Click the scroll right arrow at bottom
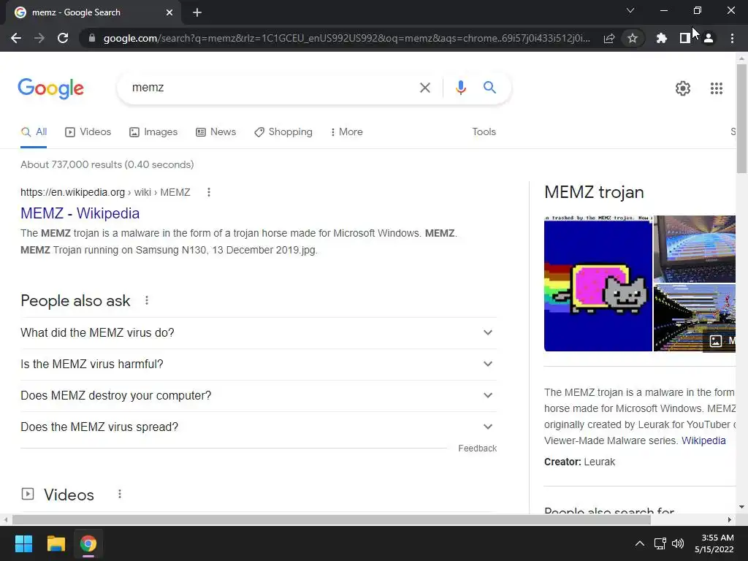This screenshot has width=748, height=561. tap(730, 519)
